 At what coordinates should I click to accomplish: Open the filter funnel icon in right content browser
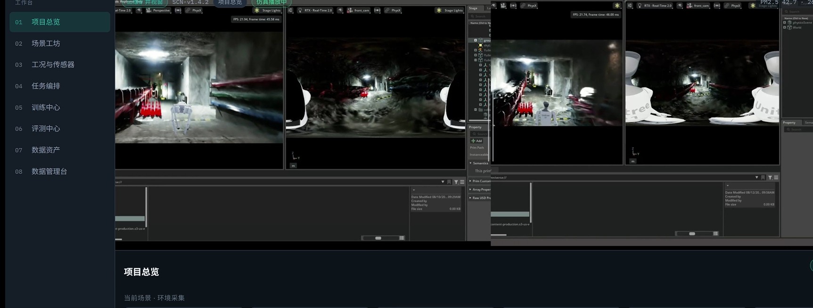[770, 178]
